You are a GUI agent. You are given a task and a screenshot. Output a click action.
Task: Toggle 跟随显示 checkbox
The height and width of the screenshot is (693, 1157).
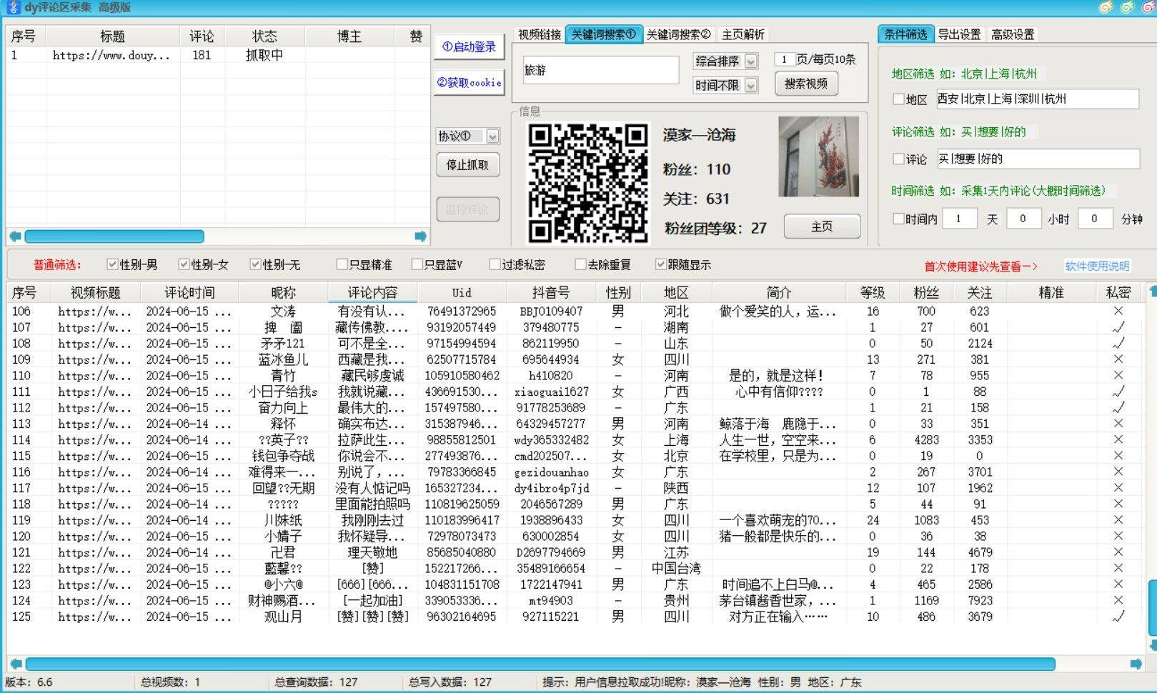tap(661, 264)
